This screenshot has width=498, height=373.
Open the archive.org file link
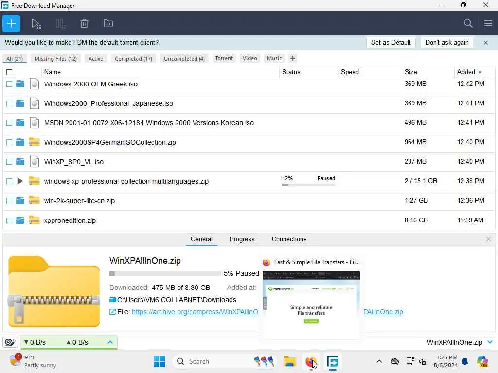195,312
